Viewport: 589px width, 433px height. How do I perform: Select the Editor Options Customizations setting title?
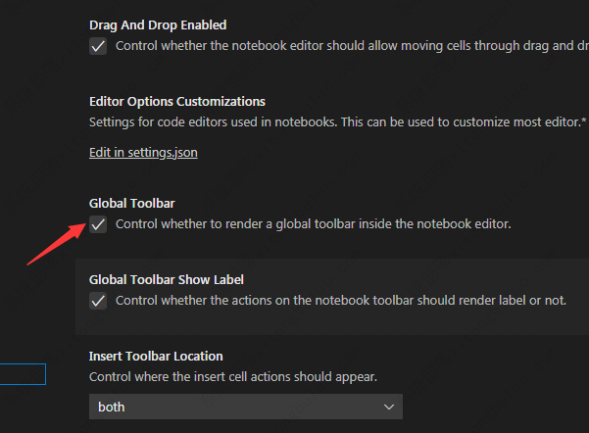(x=176, y=101)
